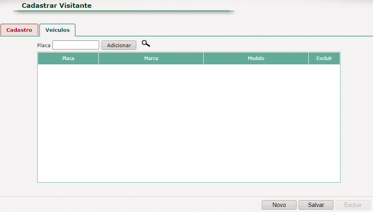Click the Placa label beside the field
Image resolution: width=373 pixels, height=212 pixels.
[x=44, y=45]
